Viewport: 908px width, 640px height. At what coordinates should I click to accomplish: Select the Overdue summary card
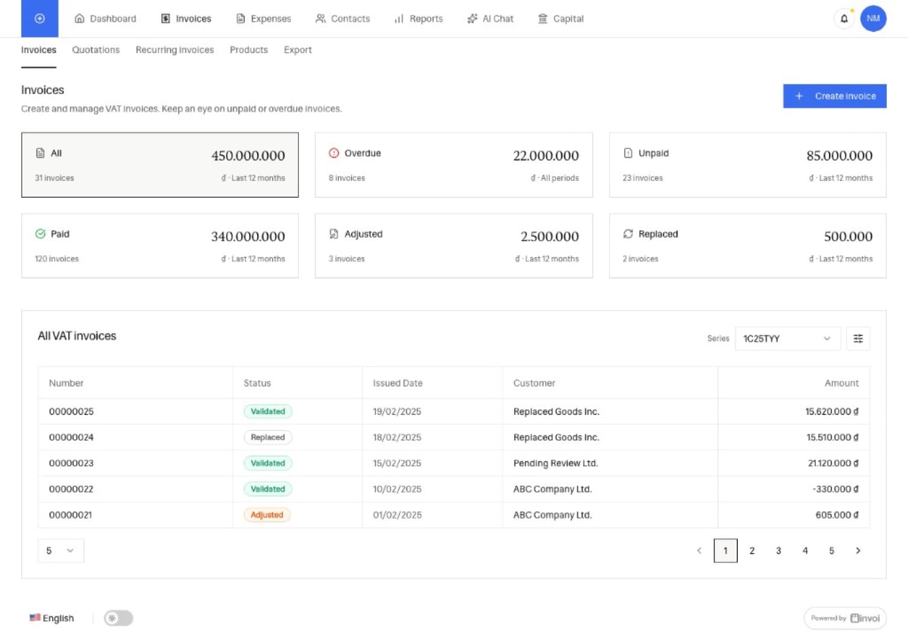(454, 165)
